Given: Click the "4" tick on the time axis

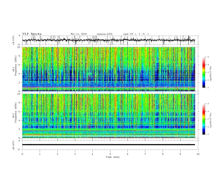Looking at the screenshot, I should [92, 154].
